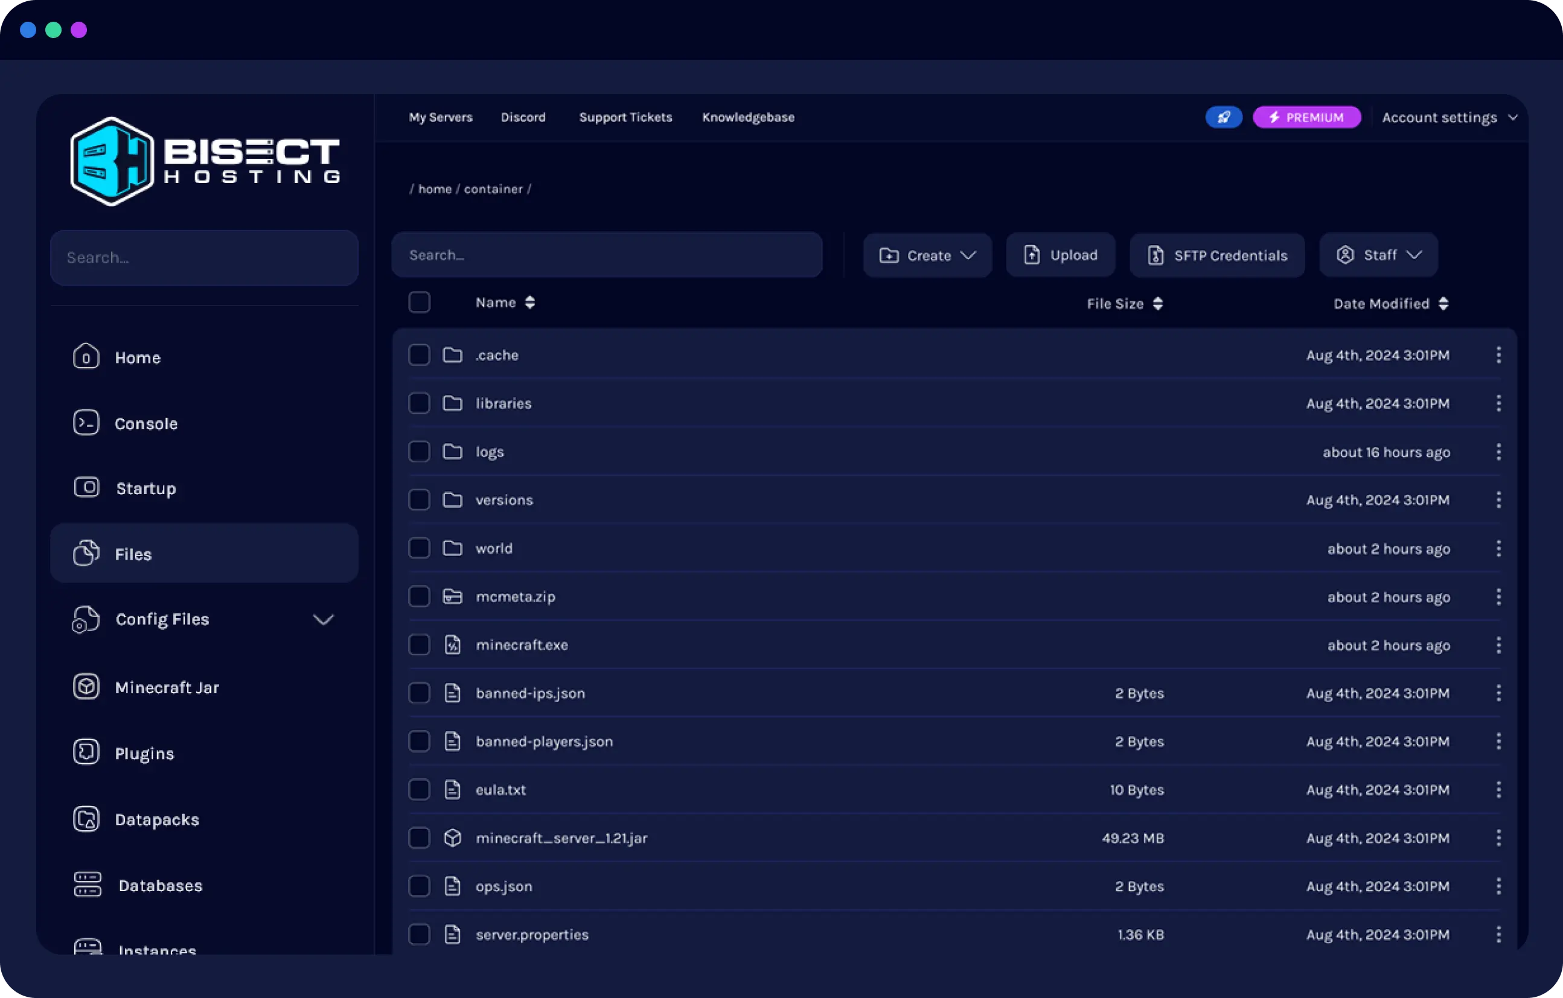Click the Upload button

click(1060, 255)
